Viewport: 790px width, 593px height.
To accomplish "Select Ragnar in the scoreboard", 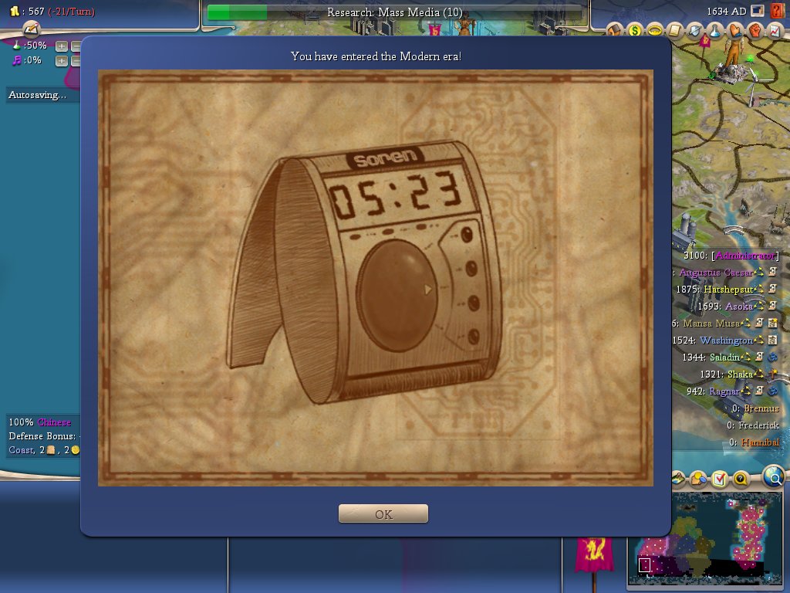I will (x=724, y=391).
